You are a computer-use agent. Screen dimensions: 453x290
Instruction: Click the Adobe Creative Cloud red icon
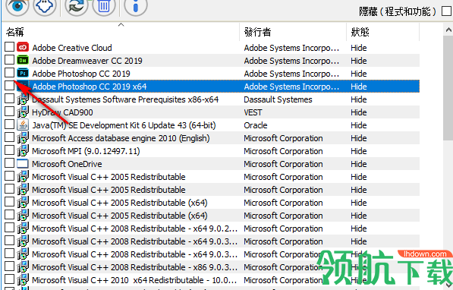tap(23, 47)
